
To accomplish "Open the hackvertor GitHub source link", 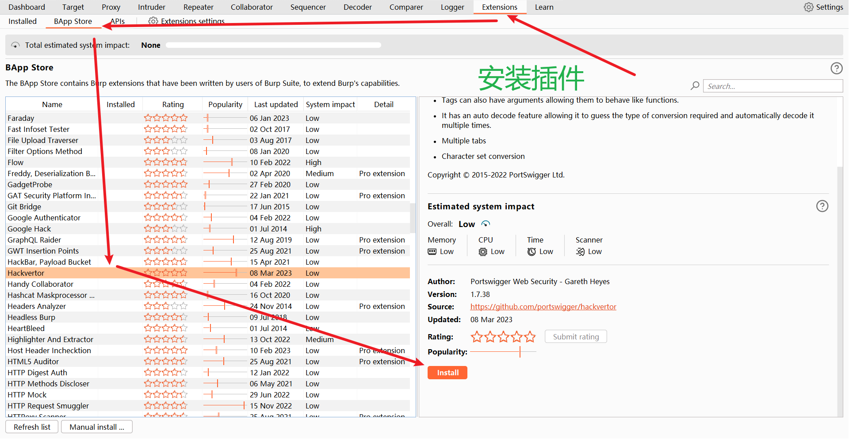I will tap(543, 307).
